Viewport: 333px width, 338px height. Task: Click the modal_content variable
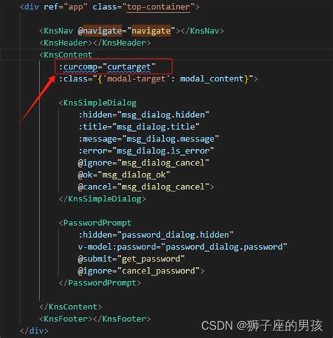pyautogui.click(x=212, y=79)
